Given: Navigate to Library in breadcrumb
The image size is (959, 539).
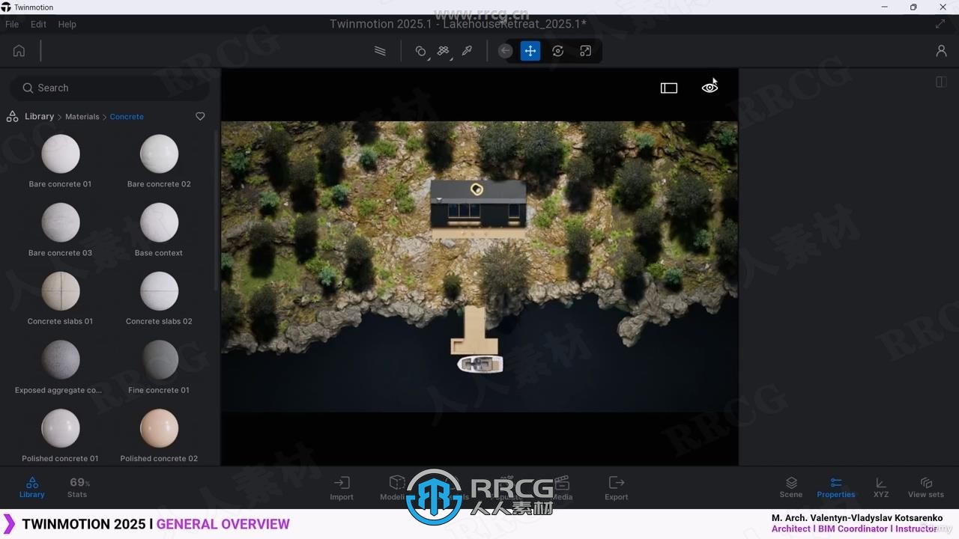Looking at the screenshot, I should [39, 116].
